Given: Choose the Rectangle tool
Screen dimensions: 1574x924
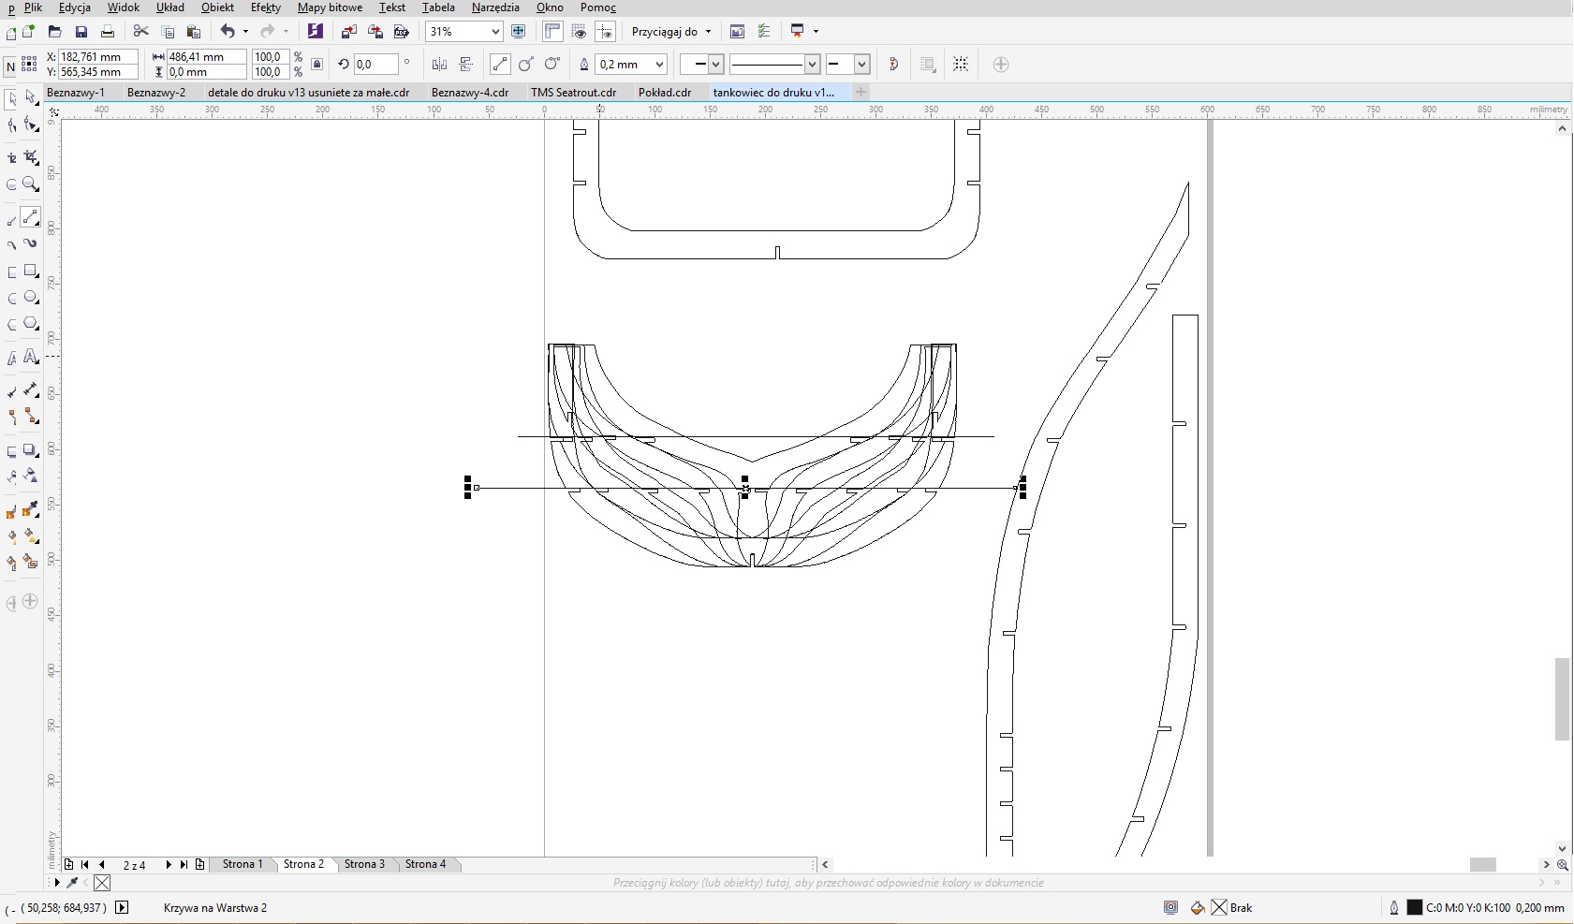Looking at the screenshot, I should [31, 271].
